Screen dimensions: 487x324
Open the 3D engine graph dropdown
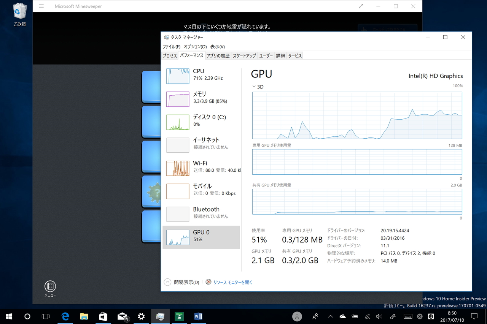[x=258, y=87]
